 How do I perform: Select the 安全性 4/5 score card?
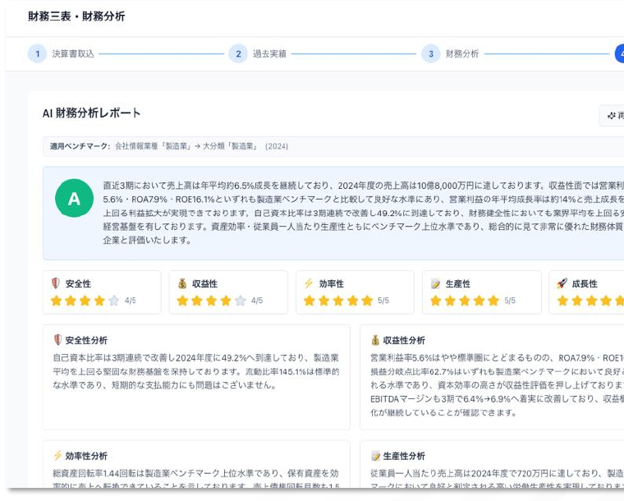coord(102,292)
